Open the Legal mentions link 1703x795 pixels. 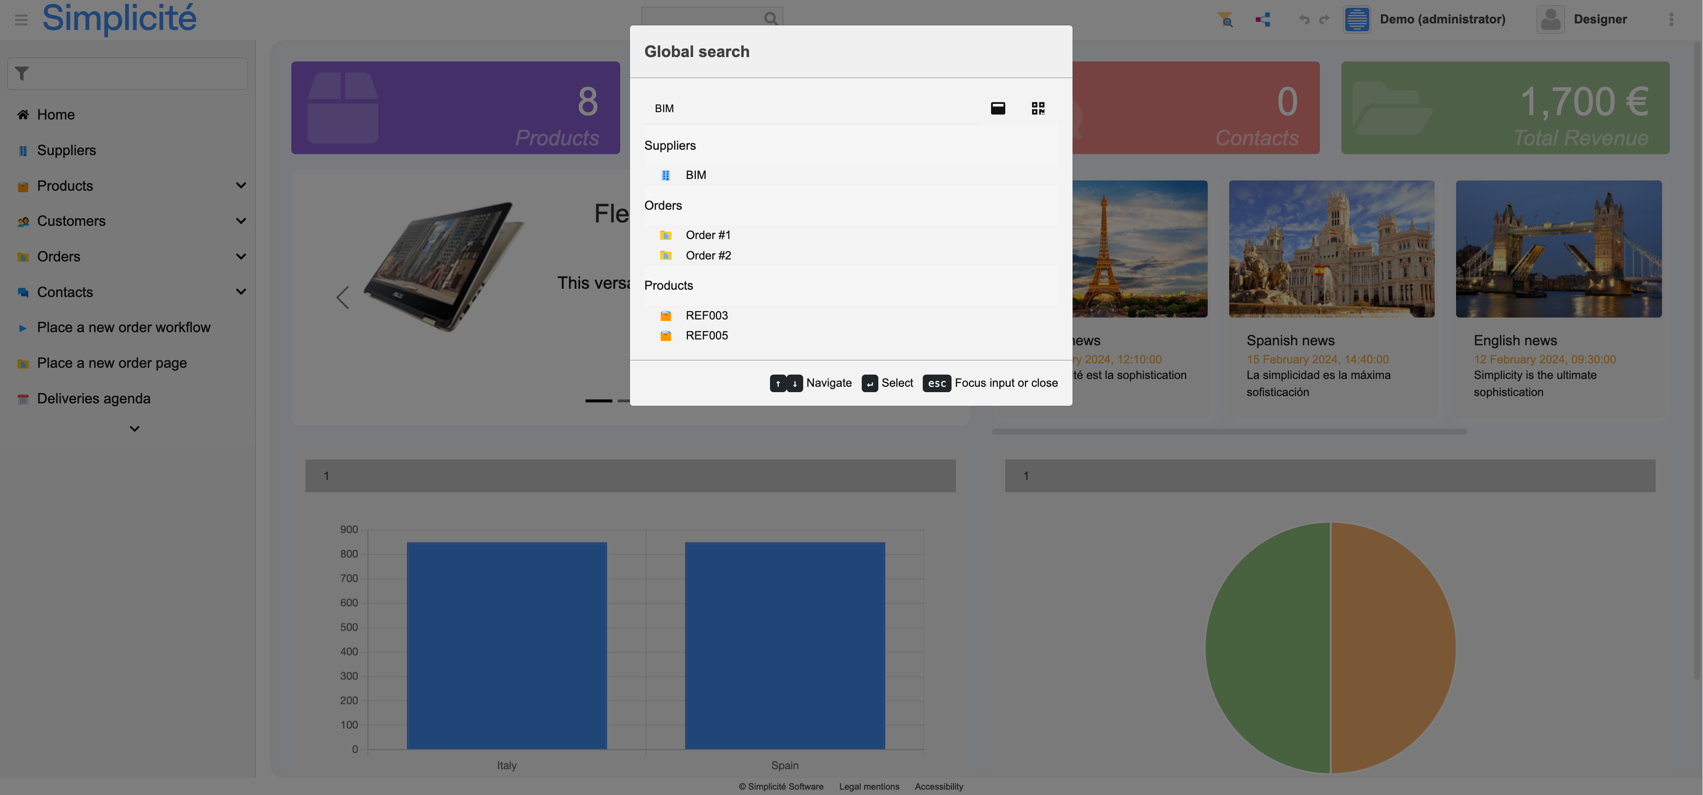(869, 786)
